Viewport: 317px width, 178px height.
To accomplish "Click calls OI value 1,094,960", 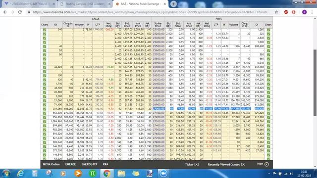I will coord(56,122).
